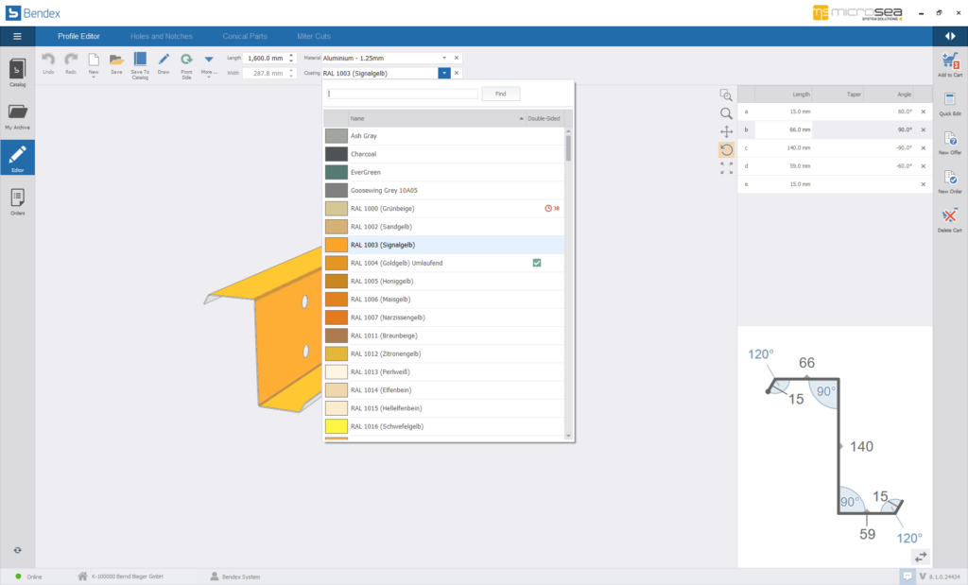Select the RAL 1016 Schwefelgelb color swatch

coord(337,426)
